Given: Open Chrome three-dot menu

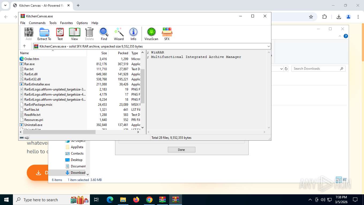Looking at the screenshot, I should tap(358, 17).
